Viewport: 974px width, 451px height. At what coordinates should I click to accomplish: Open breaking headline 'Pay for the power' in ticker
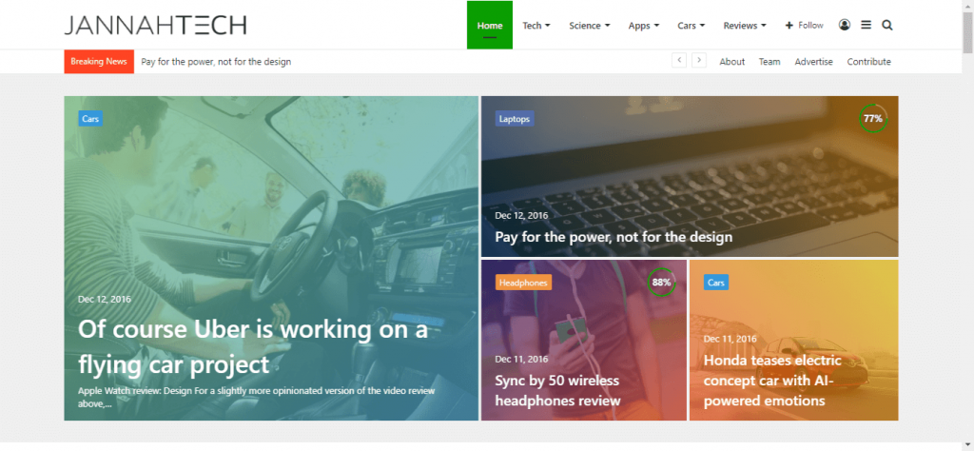(216, 62)
